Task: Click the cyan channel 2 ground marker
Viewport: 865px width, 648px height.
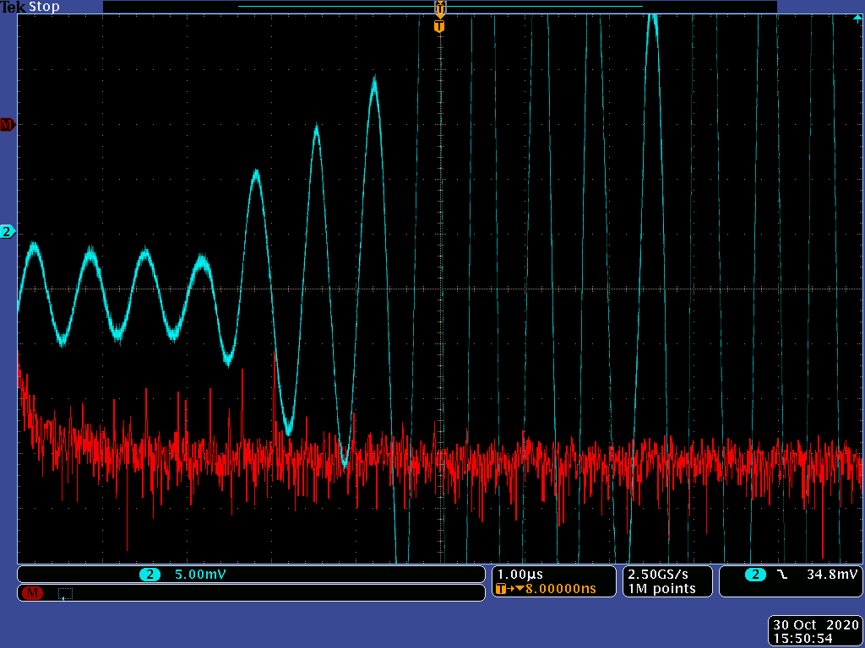Action: [x=8, y=231]
